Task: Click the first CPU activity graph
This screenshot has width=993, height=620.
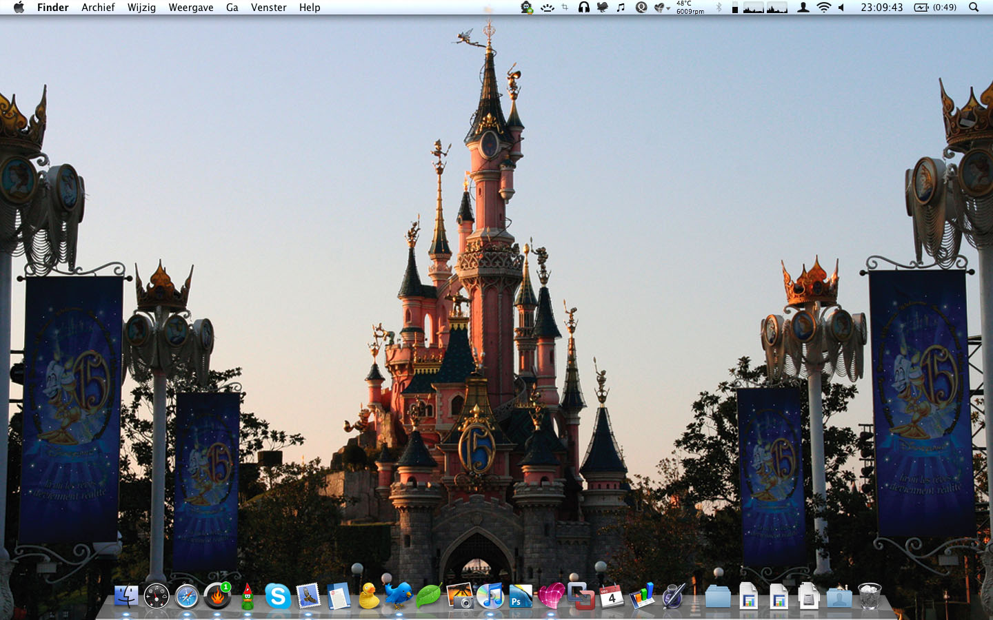Action: (754, 8)
